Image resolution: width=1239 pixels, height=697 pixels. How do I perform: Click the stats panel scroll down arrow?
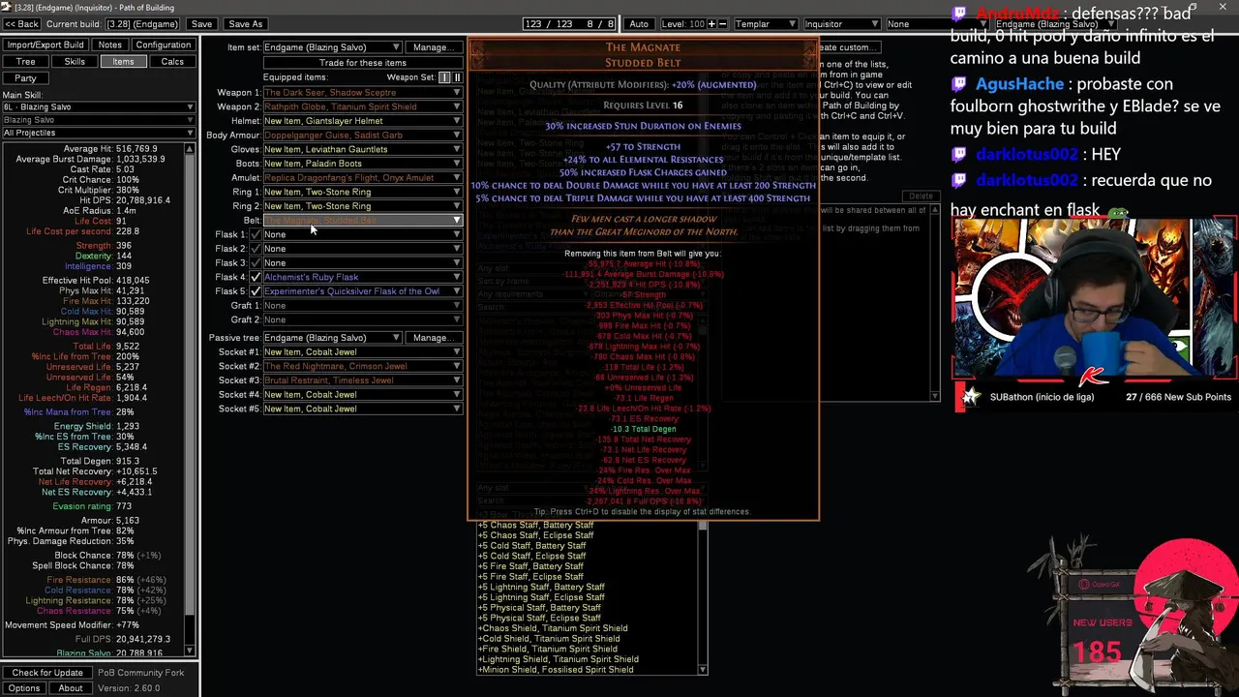coord(190,651)
